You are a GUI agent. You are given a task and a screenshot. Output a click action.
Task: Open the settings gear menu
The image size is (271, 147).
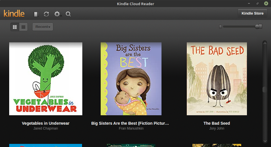57,14
